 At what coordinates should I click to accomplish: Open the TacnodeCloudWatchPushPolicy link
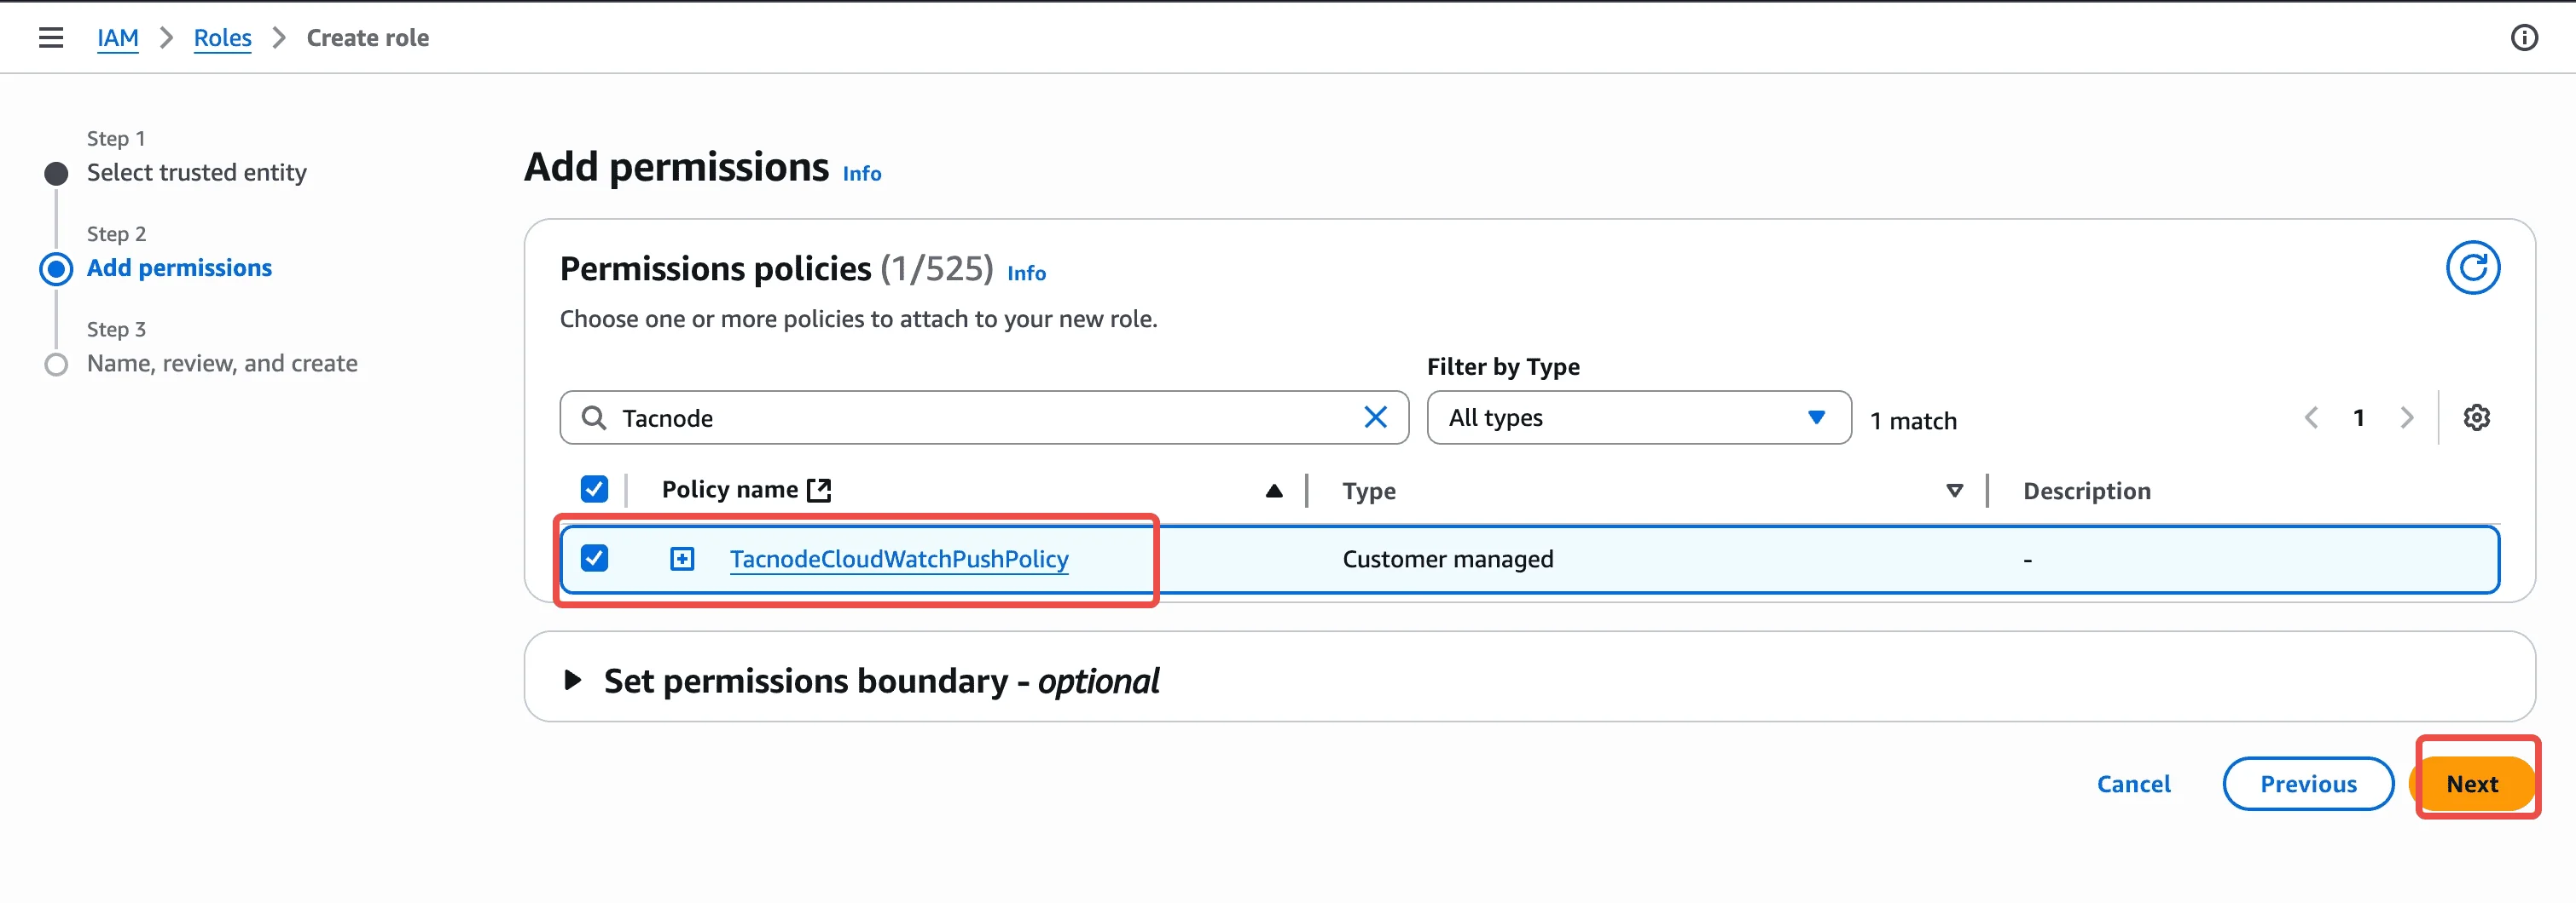(898, 558)
